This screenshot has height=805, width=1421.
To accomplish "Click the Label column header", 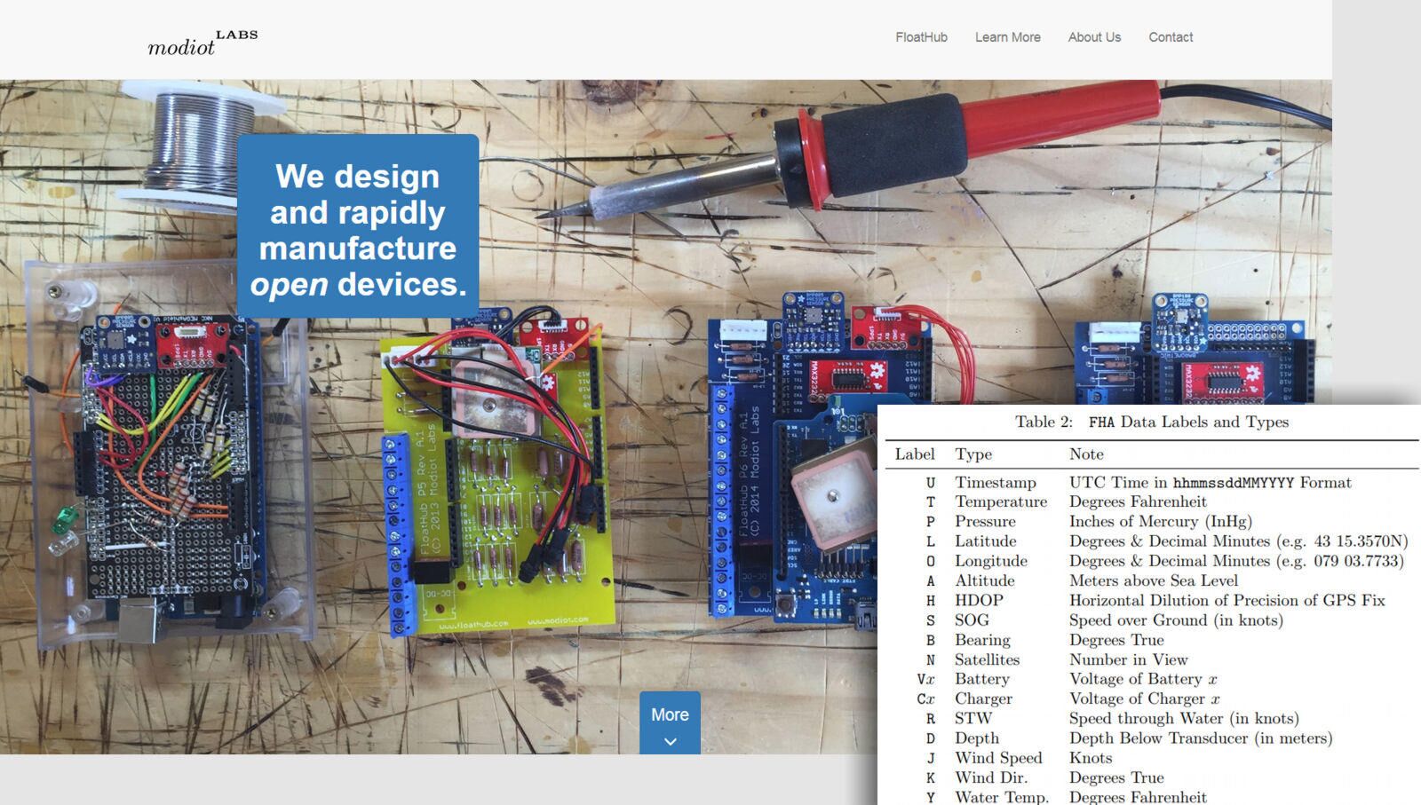I will (914, 454).
